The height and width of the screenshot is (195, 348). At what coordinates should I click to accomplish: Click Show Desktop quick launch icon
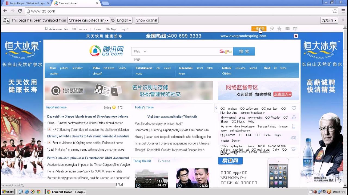pyautogui.click(x=21, y=191)
